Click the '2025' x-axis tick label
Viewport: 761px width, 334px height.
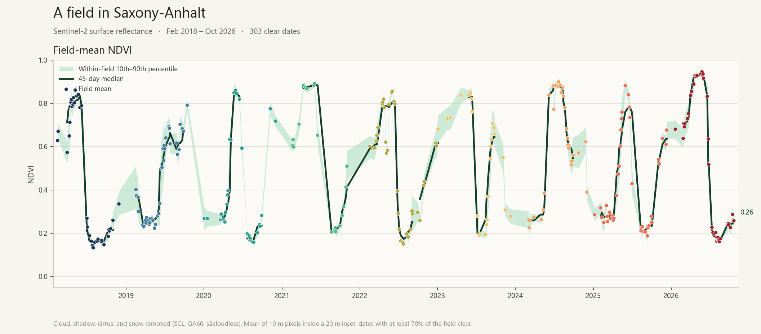pos(593,296)
